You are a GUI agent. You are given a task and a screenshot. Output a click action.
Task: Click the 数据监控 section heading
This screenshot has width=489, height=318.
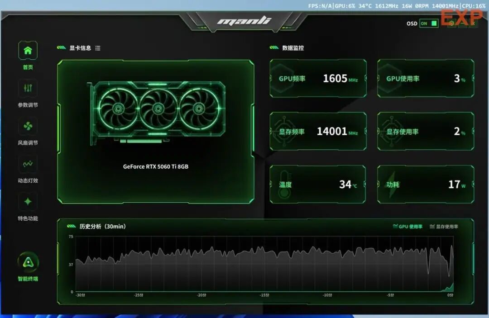click(293, 48)
